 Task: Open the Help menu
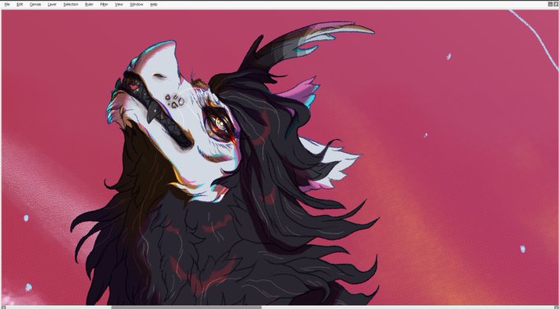pyautogui.click(x=154, y=5)
